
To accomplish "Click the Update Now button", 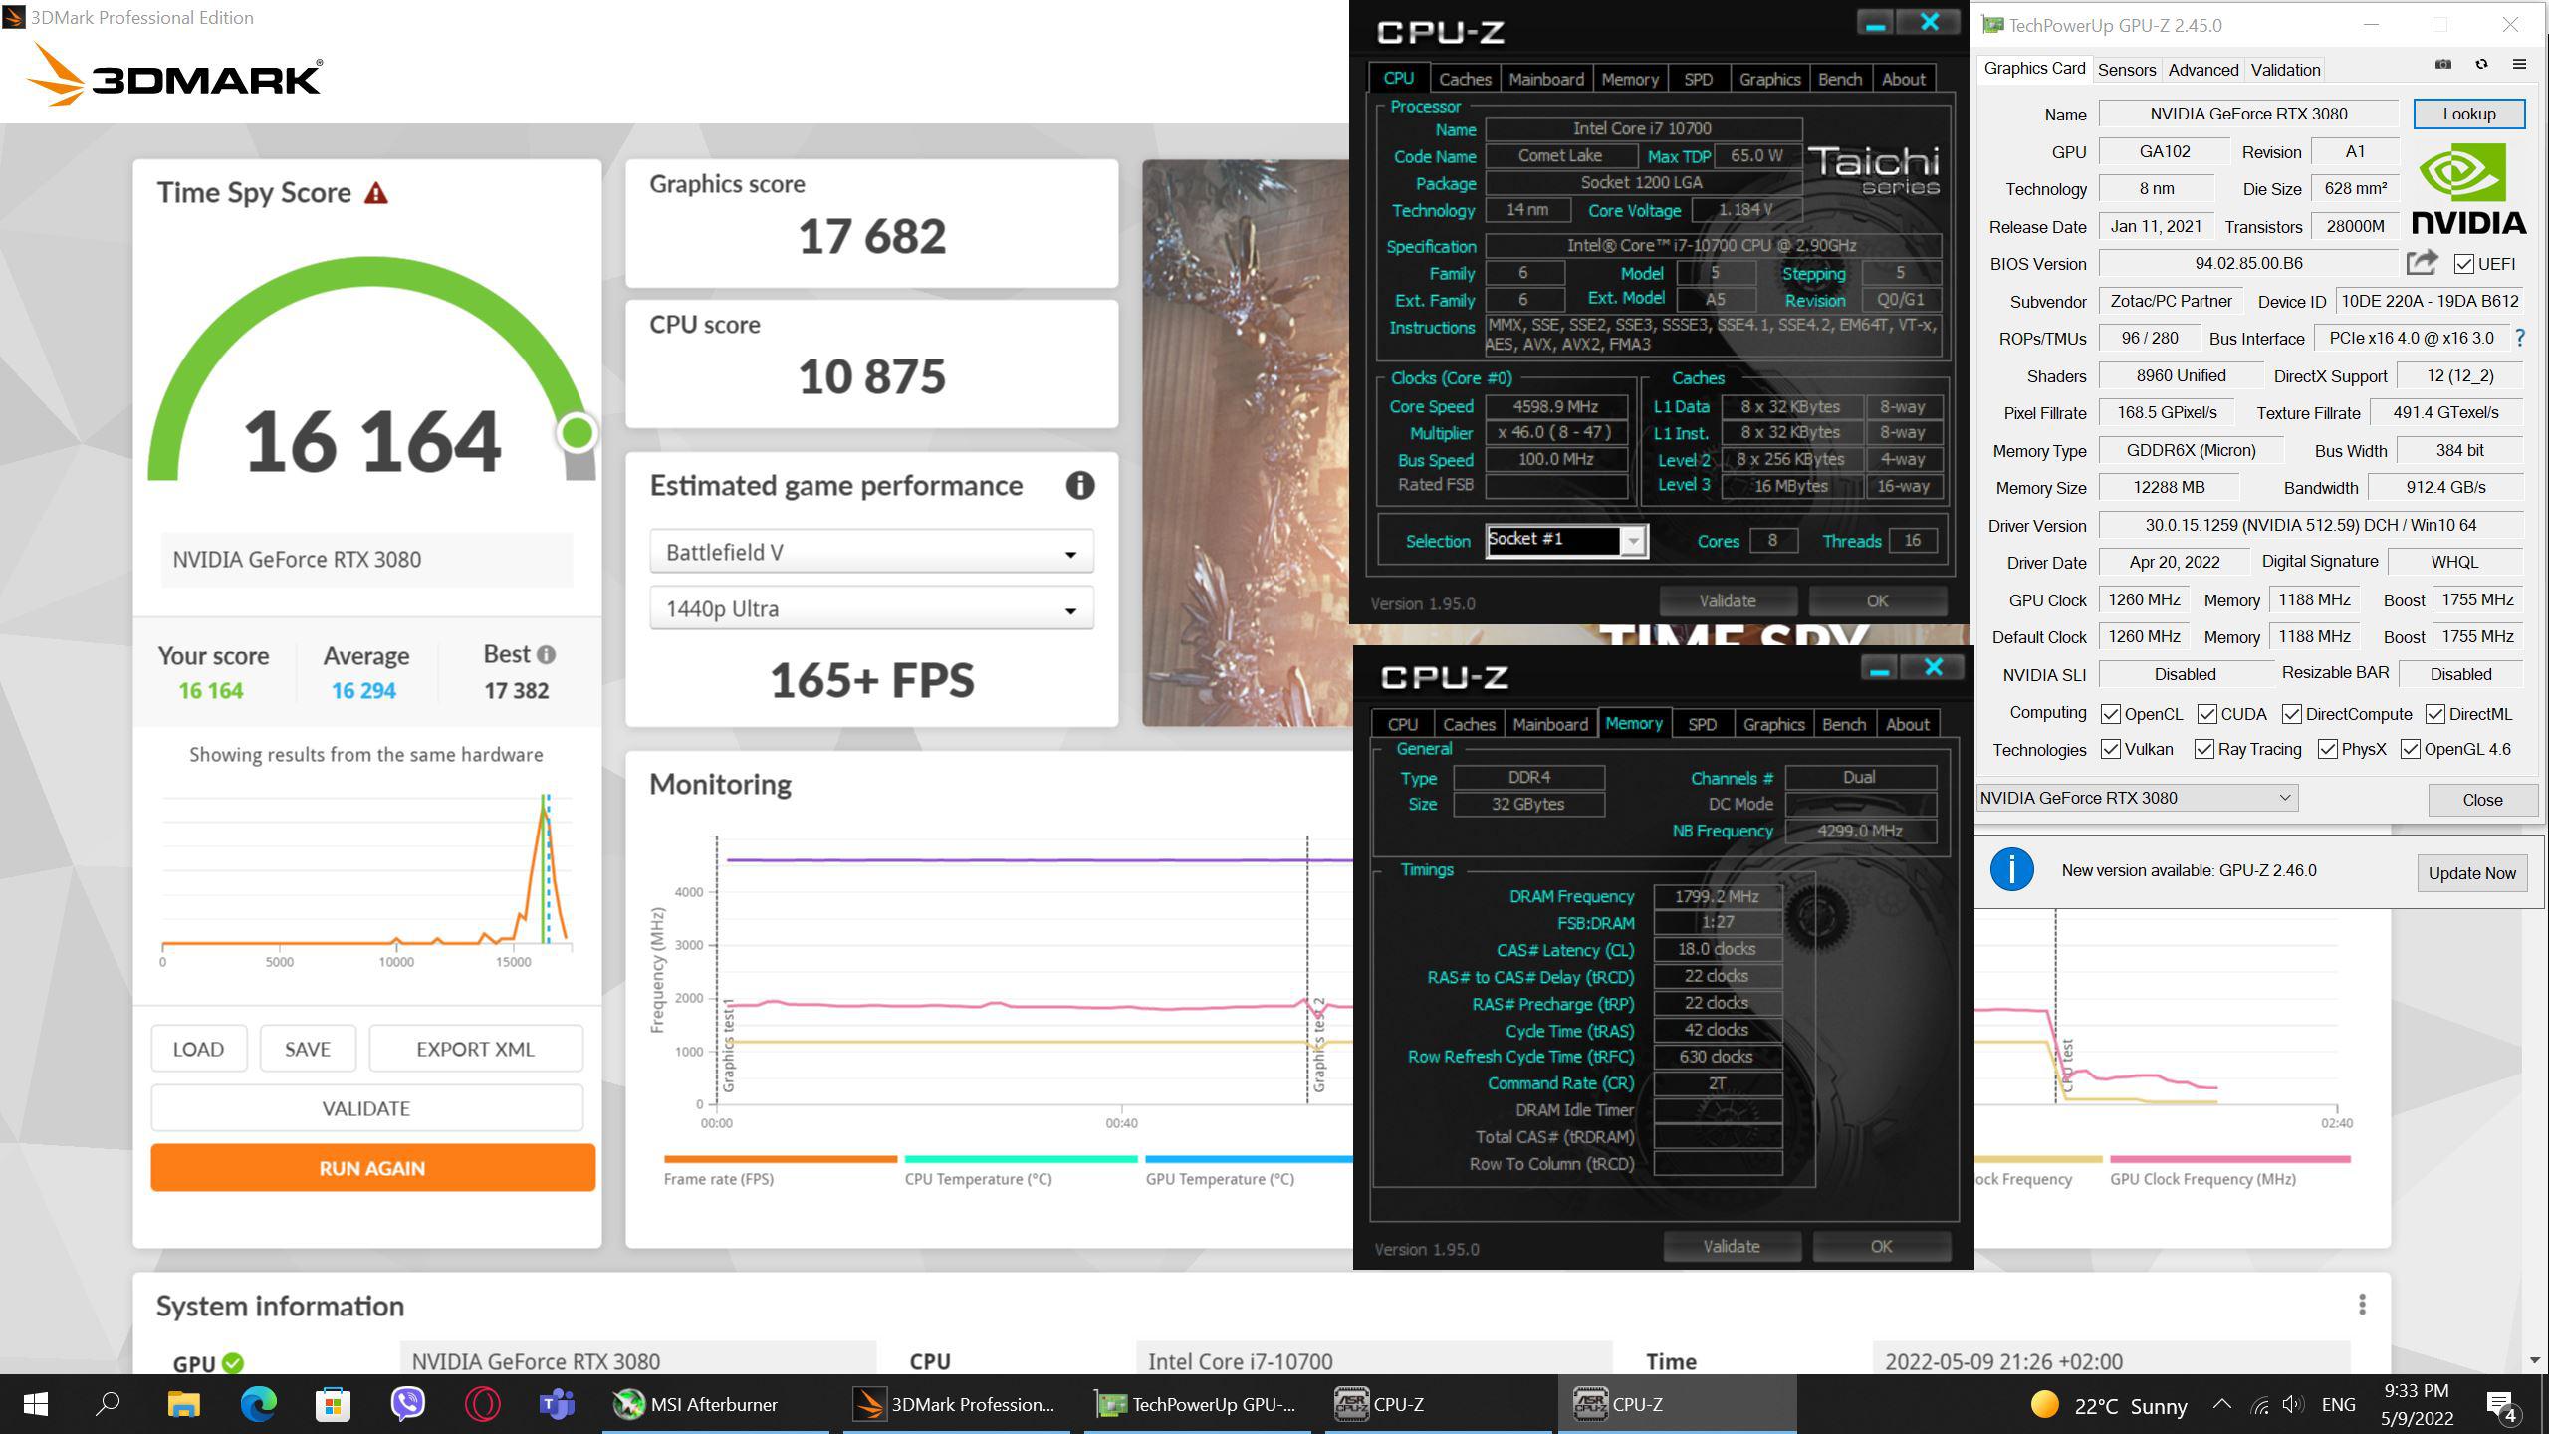I will 2470,873.
